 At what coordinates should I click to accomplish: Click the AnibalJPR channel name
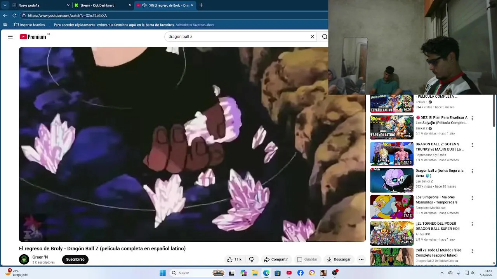pyautogui.click(x=423, y=234)
